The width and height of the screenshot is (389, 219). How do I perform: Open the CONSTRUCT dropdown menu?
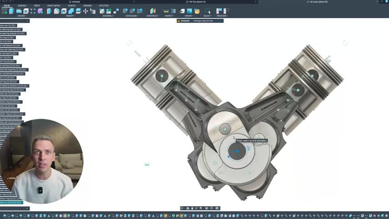coord(153,16)
